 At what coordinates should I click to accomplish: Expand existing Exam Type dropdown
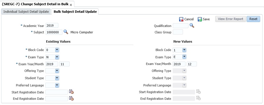coord(57,57)
